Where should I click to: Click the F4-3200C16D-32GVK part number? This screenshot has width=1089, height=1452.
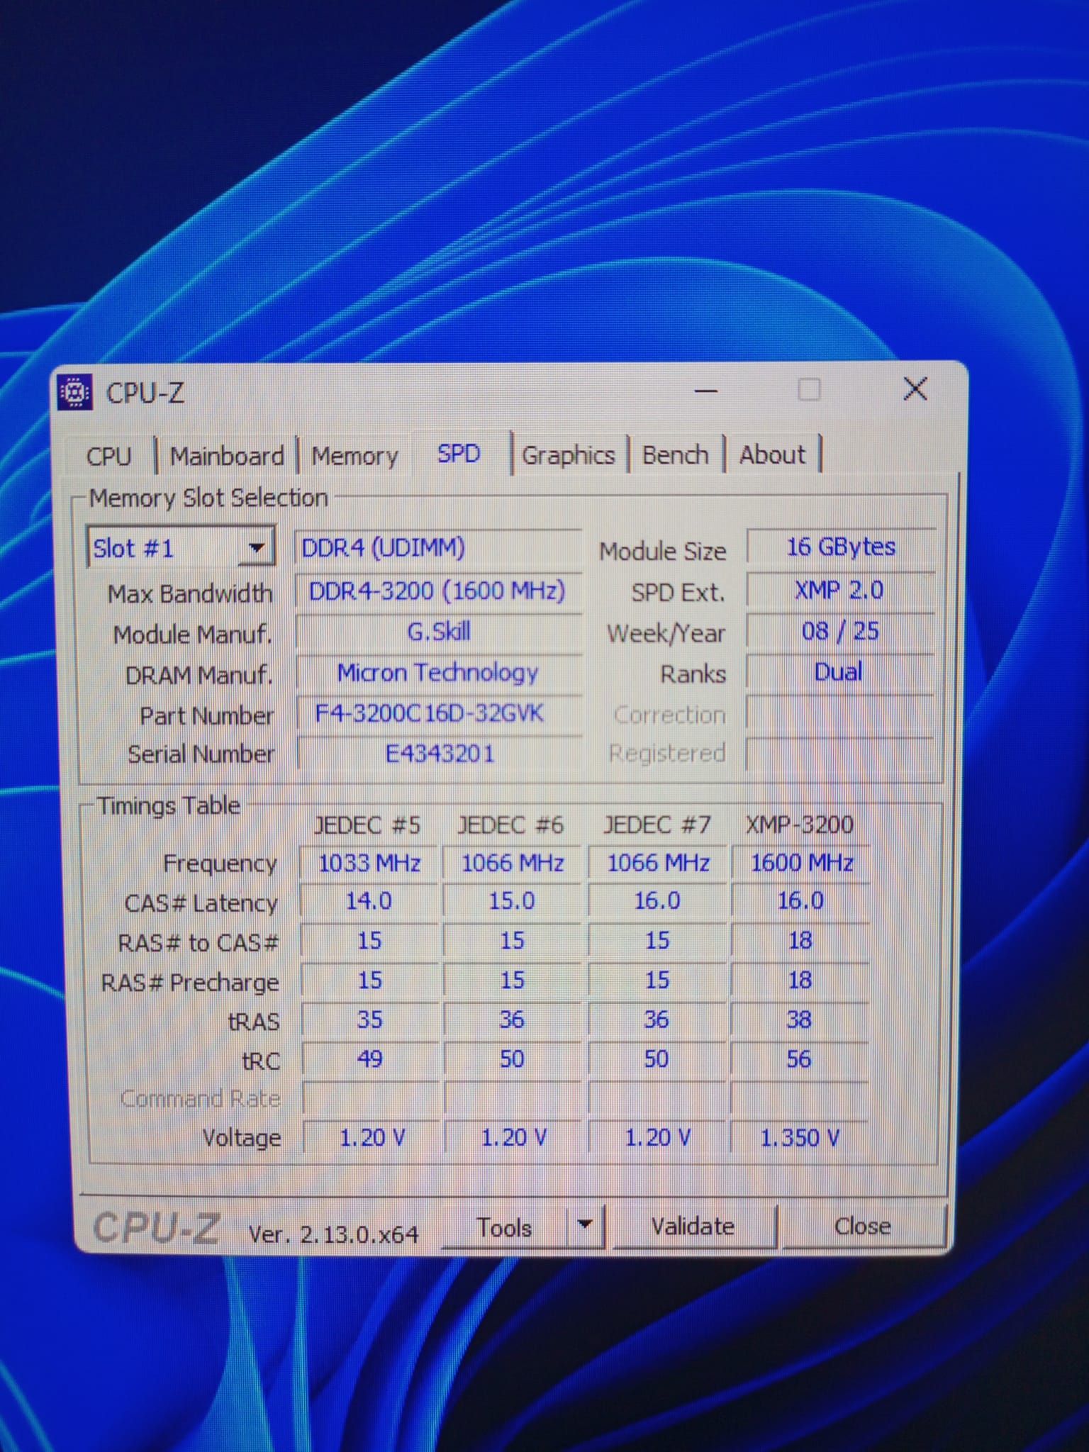(438, 713)
